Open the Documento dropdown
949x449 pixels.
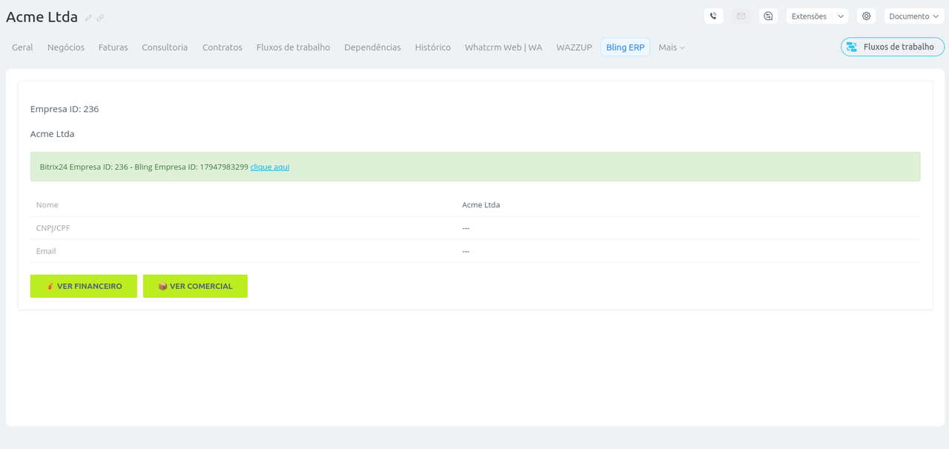click(913, 16)
